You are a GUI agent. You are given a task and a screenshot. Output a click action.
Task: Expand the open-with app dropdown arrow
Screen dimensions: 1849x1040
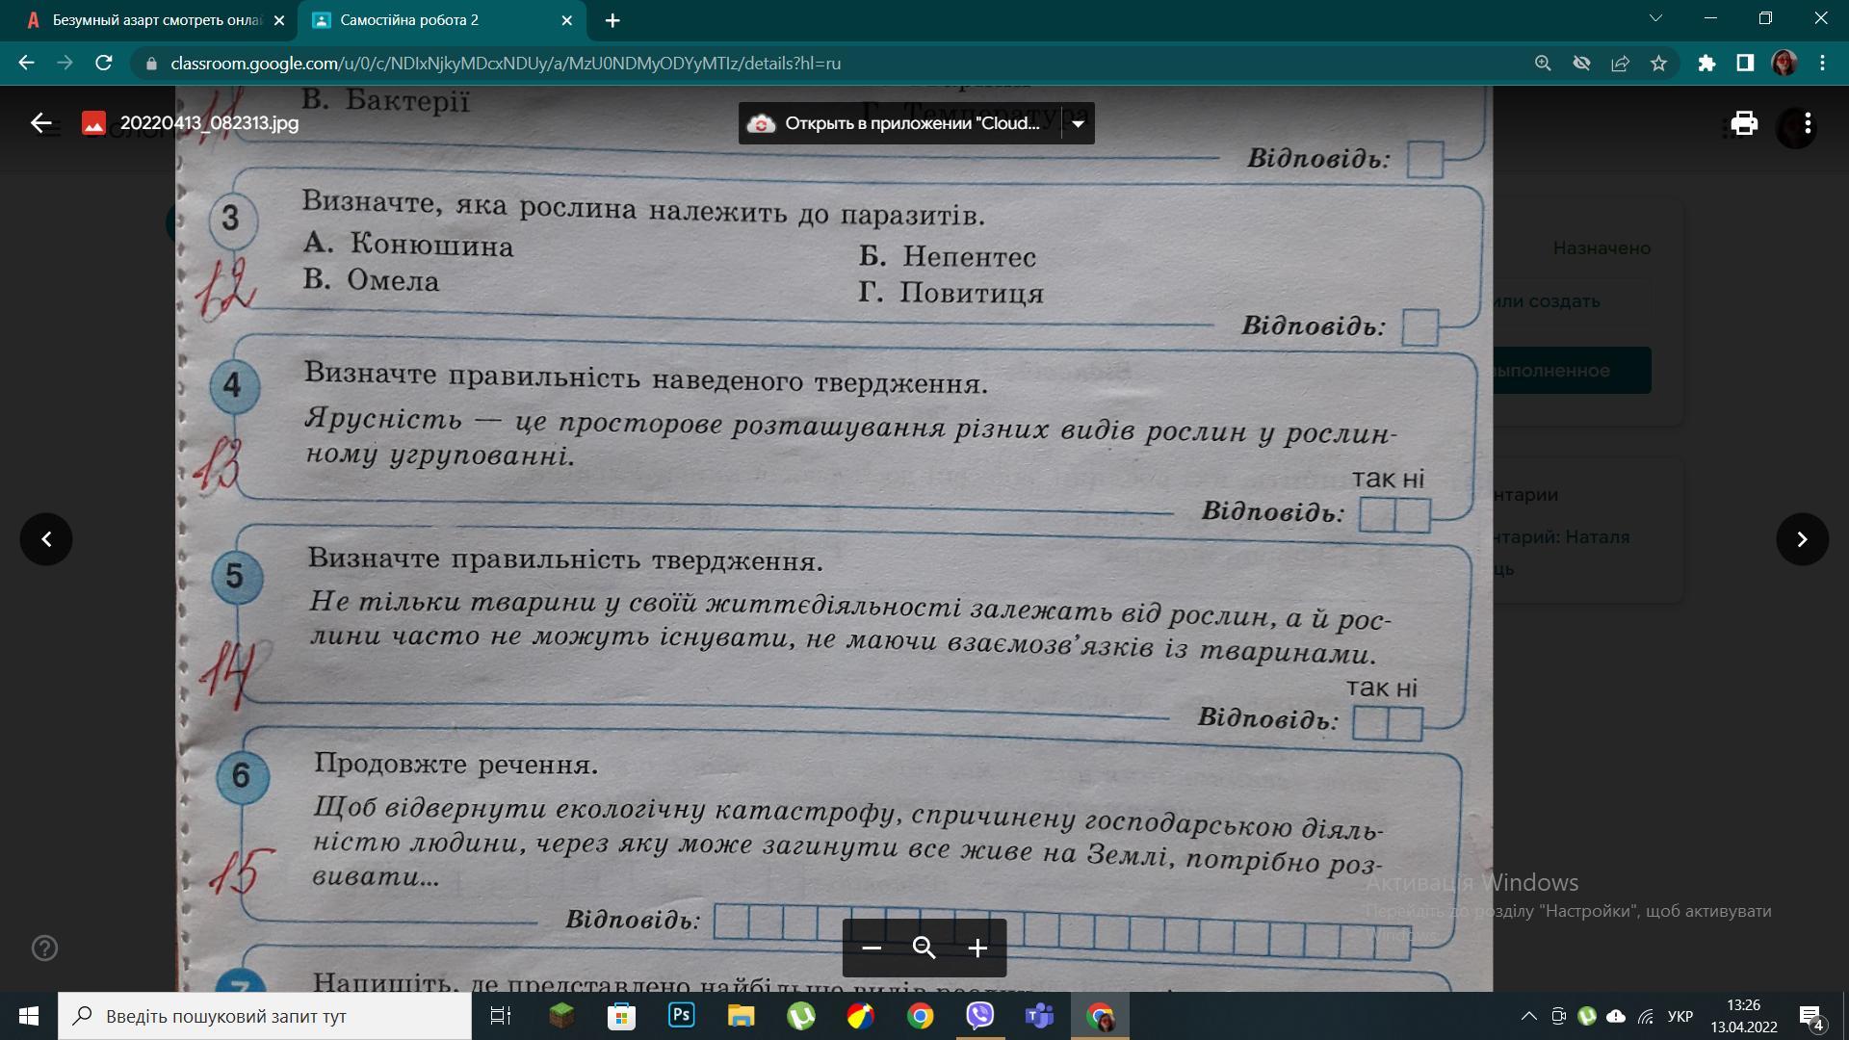[x=1078, y=123]
